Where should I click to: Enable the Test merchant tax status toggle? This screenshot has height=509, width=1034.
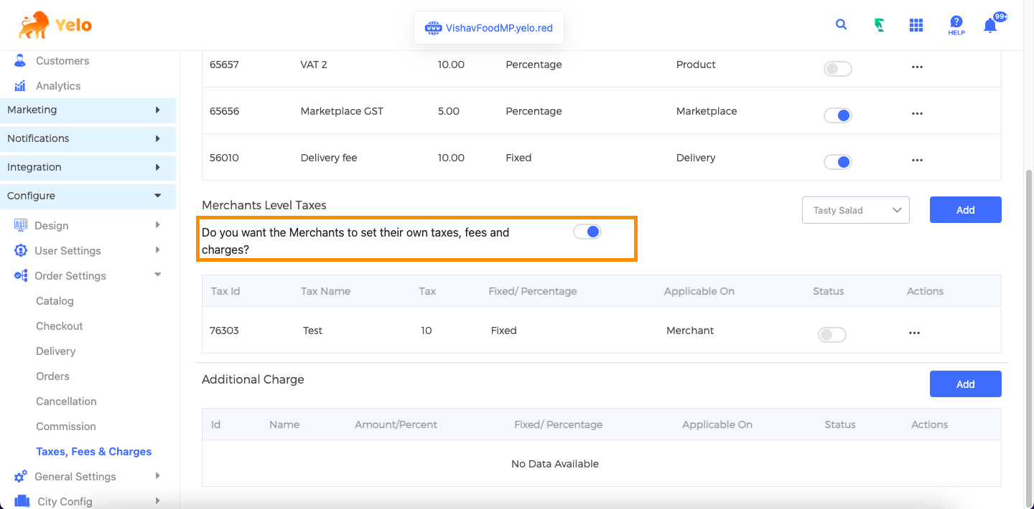tap(832, 335)
